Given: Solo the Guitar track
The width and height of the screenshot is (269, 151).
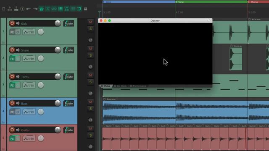Looking at the screenshot, I should [90, 135].
